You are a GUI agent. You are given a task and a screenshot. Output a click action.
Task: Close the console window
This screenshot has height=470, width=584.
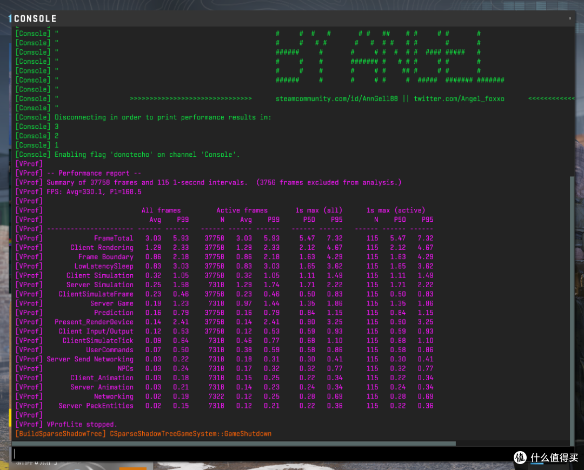pos(570,18)
